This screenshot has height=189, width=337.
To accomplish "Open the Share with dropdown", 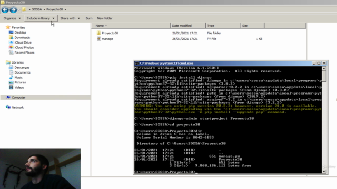I will pos(70,18).
